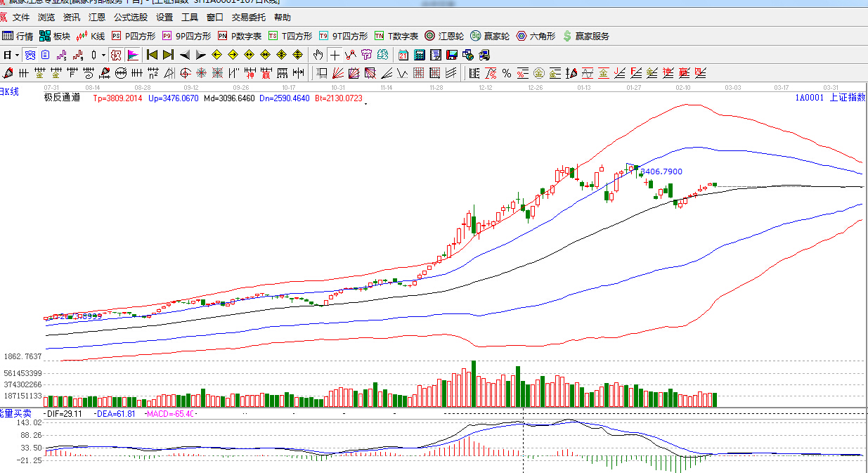Open the candlestick type dropdown arrow

point(103,55)
